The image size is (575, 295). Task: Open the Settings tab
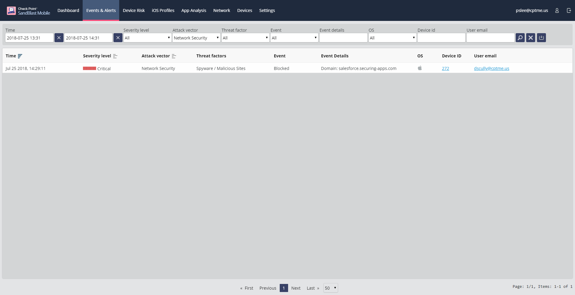point(267,10)
